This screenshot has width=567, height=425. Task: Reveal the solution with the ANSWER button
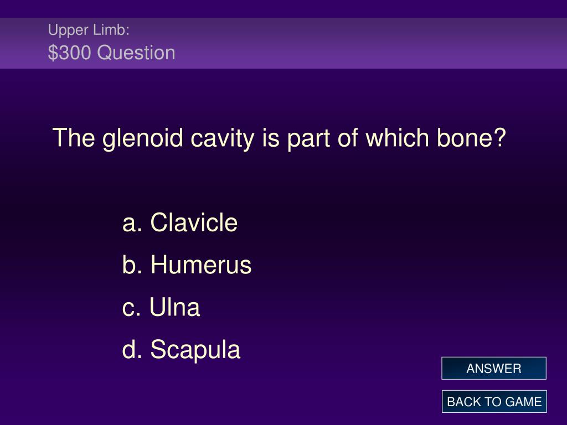tap(493, 368)
